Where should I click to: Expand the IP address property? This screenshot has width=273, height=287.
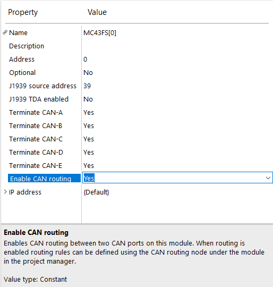click(5, 192)
